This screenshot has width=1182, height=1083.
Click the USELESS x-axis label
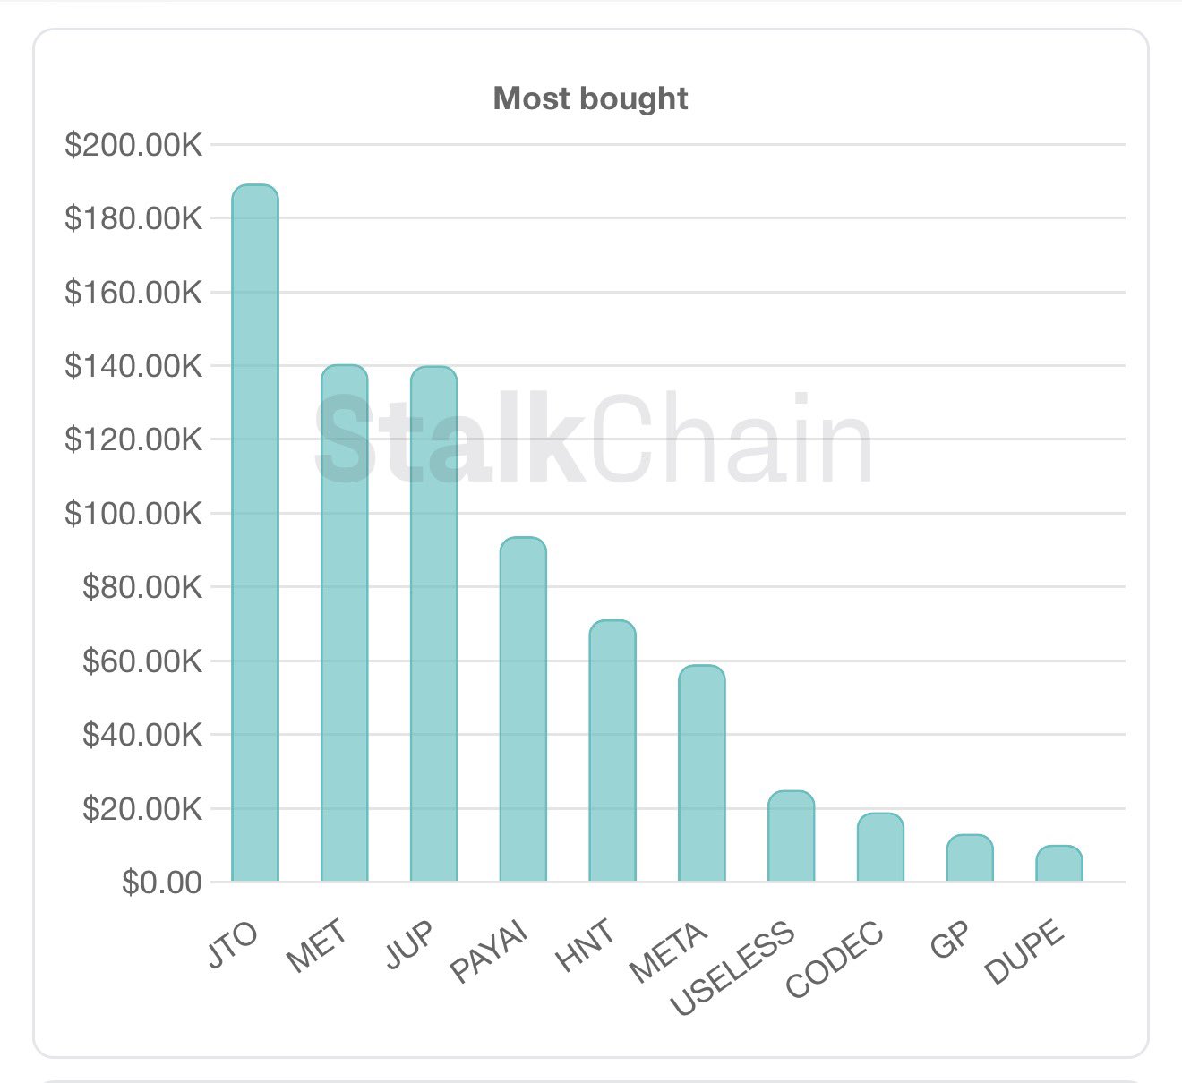click(732, 968)
